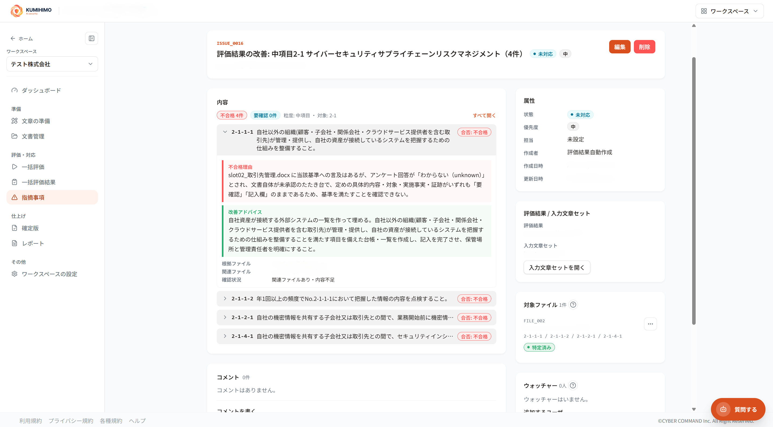Image resolution: width=773 pixels, height=427 pixels.
Task: Click the 確定版 document icon
Action: tap(15, 228)
